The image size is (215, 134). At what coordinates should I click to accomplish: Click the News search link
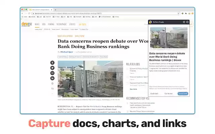pos(56,29)
